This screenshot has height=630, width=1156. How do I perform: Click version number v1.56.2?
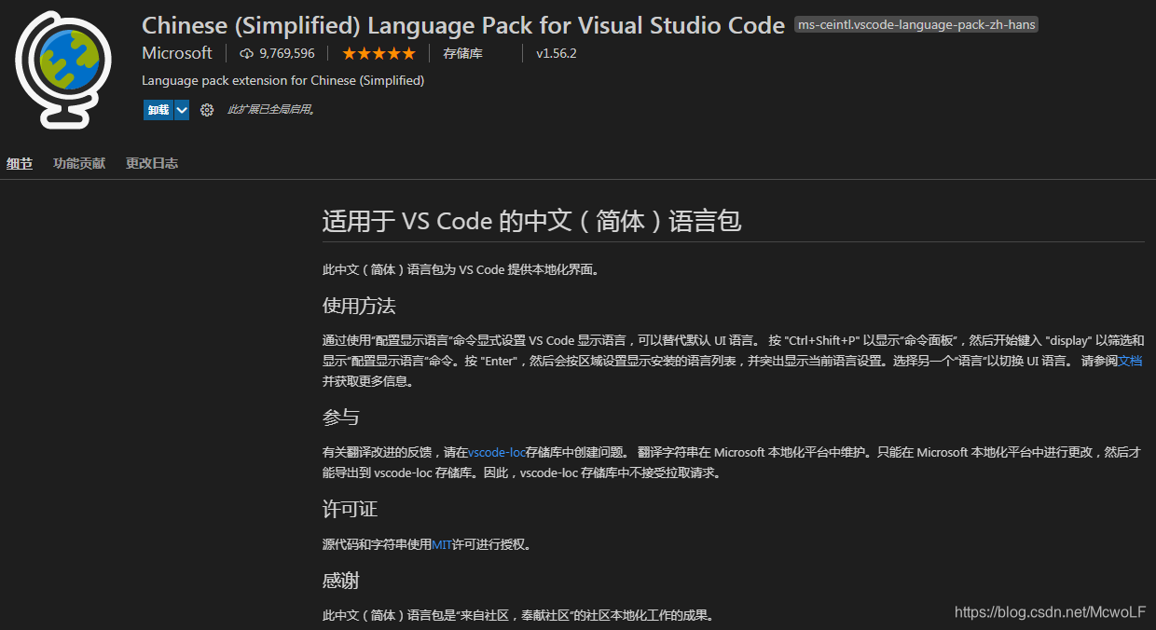557,53
